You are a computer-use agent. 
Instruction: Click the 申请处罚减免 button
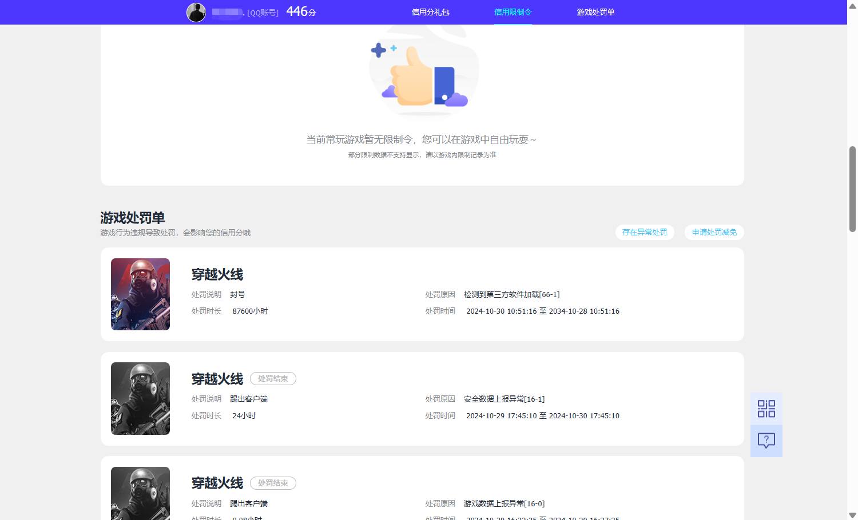(x=714, y=232)
